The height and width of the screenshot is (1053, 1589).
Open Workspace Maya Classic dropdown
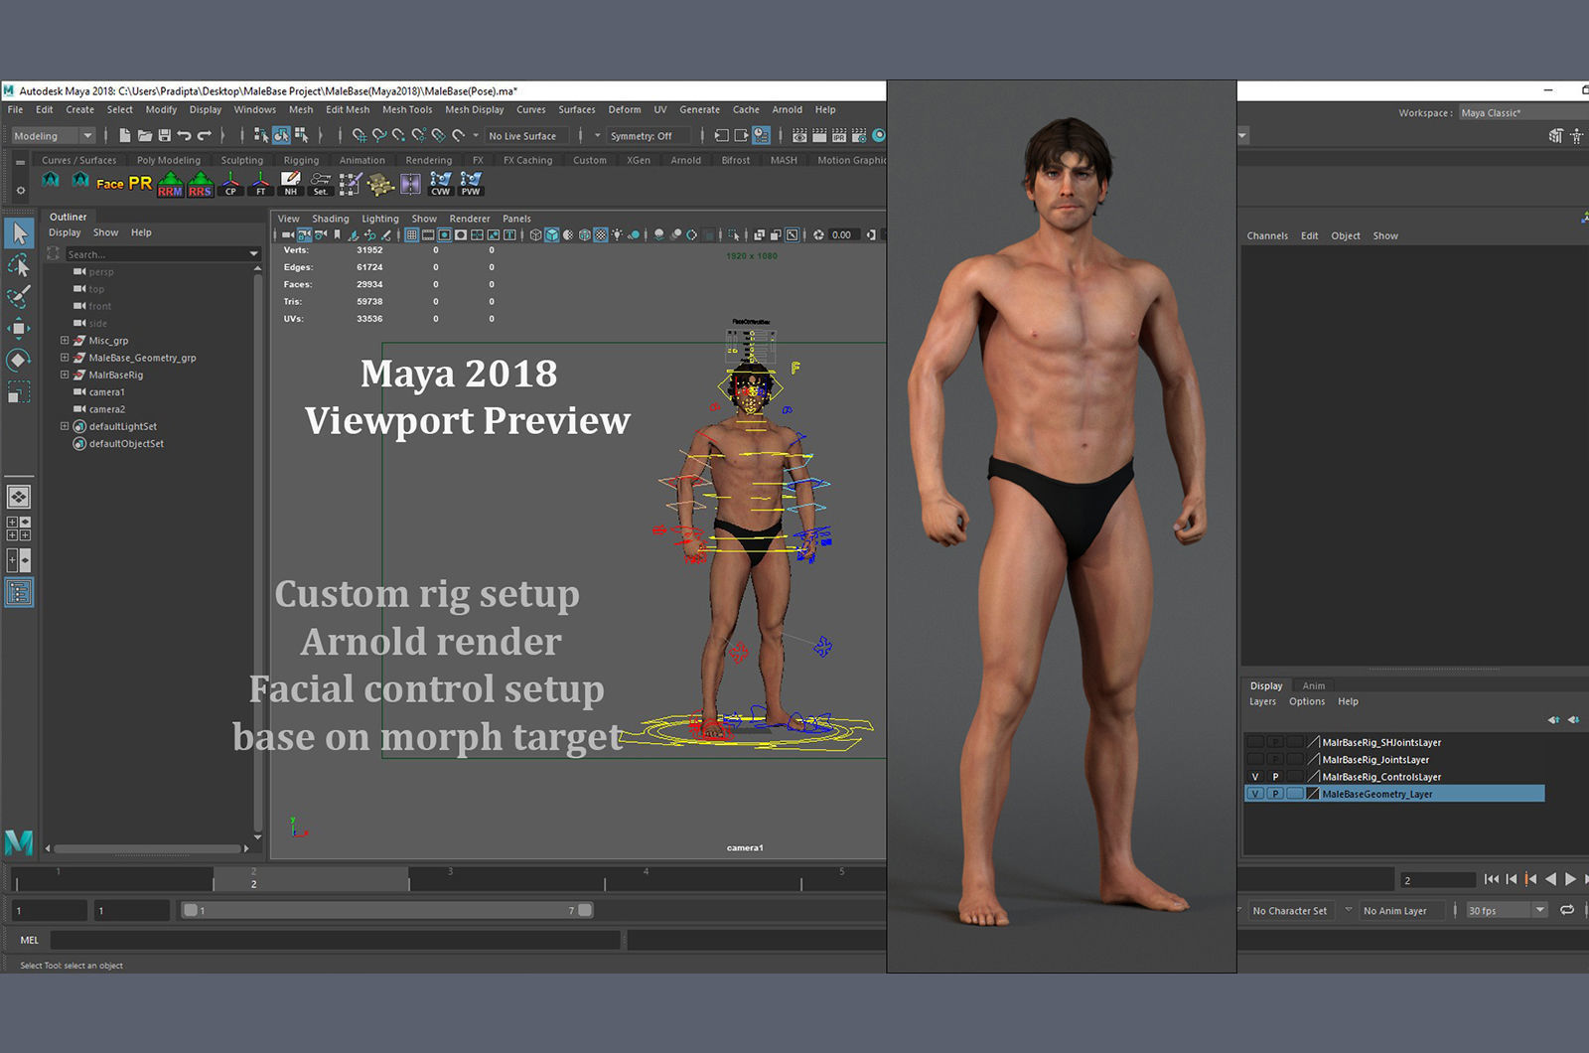(x=1522, y=113)
